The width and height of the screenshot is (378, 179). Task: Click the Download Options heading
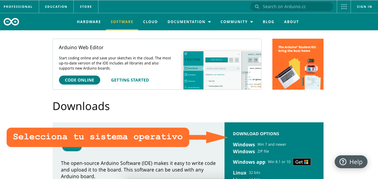[256, 134]
